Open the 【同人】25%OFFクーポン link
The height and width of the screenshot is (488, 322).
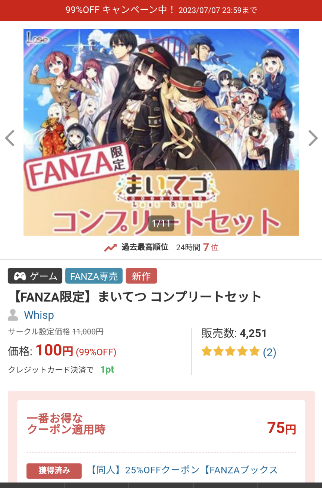184,470
